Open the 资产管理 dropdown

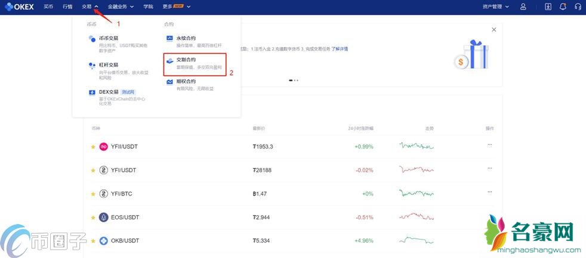(495, 7)
